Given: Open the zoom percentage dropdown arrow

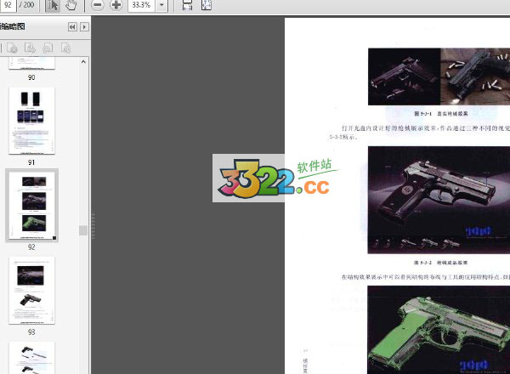Looking at the screenshot, I should 161,5.
